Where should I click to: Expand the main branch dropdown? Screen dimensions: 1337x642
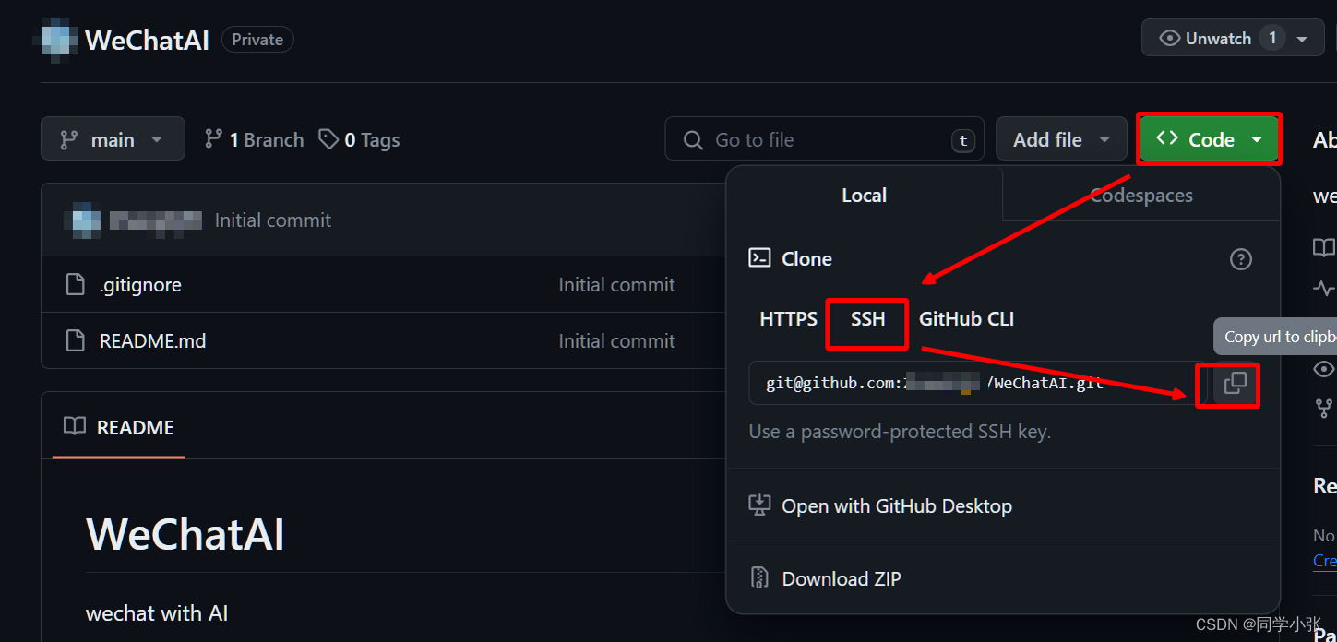coord(113,139)
